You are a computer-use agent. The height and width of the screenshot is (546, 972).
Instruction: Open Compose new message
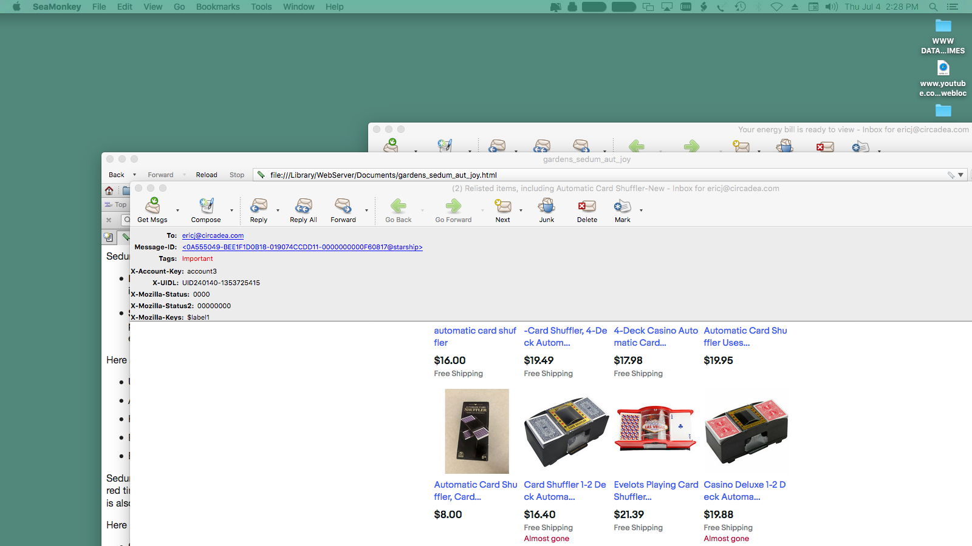click(x=206, y=207)
